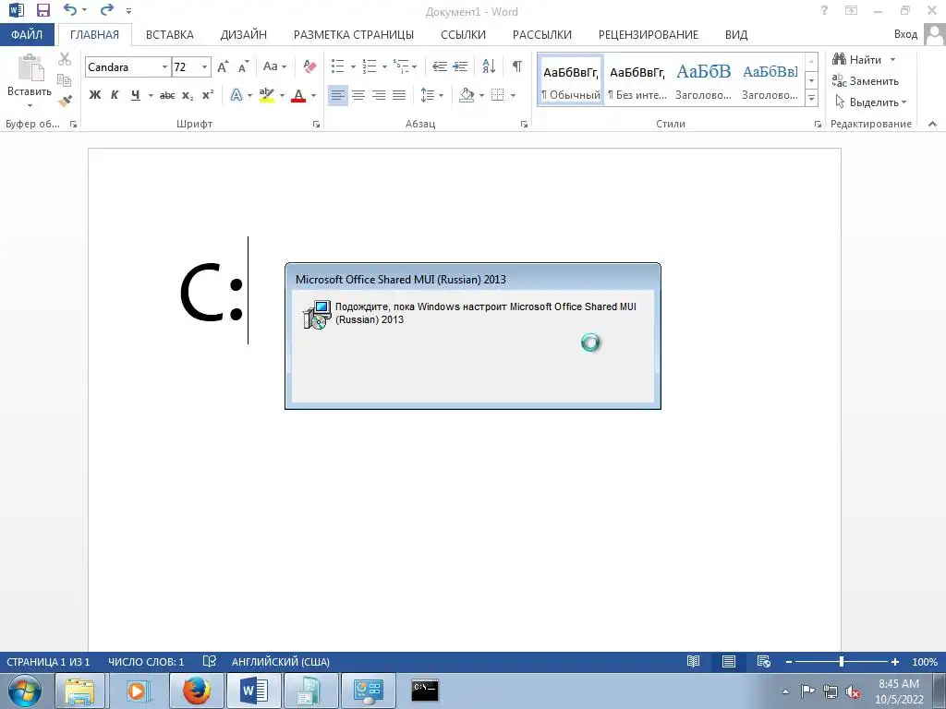The image size is (946, 709).
Task: Switch to Read Mode view icon
Action: 693,662
